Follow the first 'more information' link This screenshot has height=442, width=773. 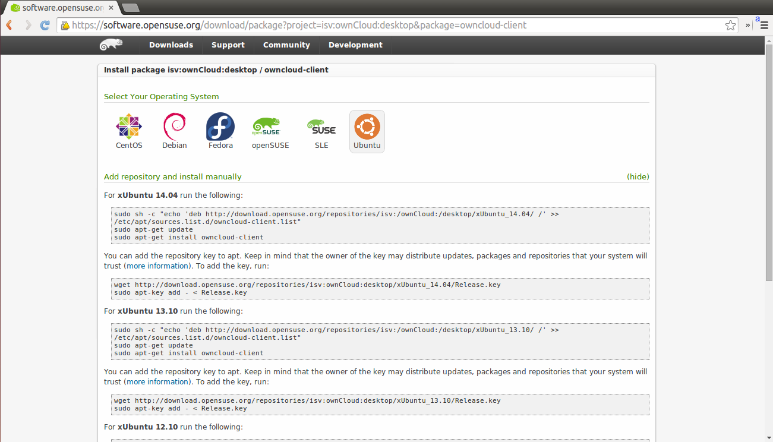click(x=157, y=266)
